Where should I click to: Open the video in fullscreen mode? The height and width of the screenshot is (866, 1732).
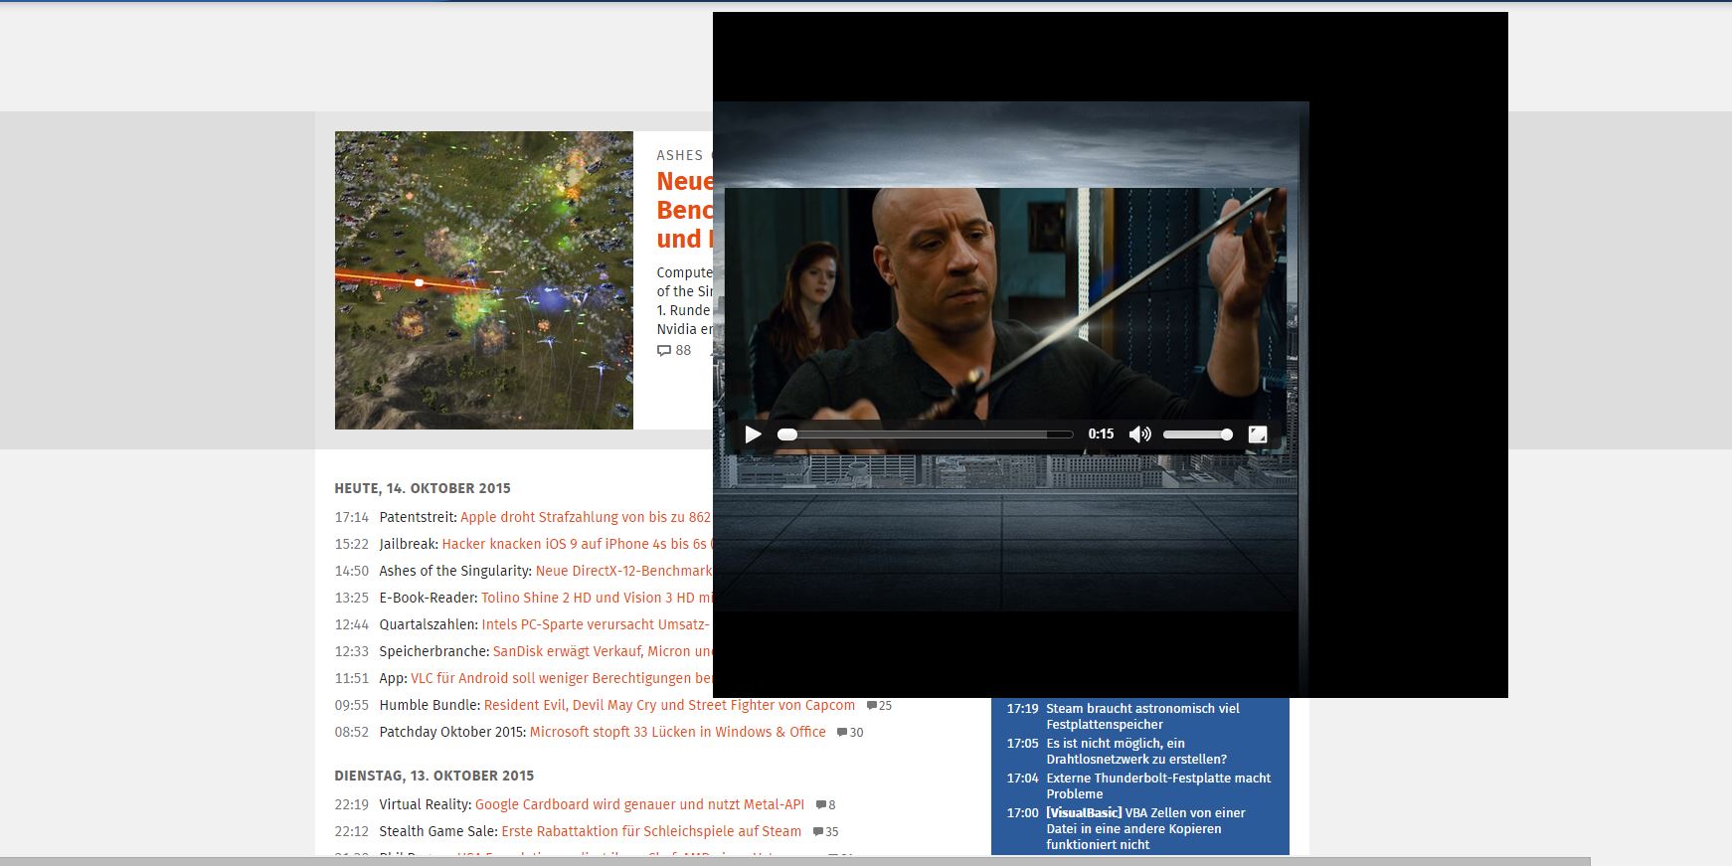1258,434
